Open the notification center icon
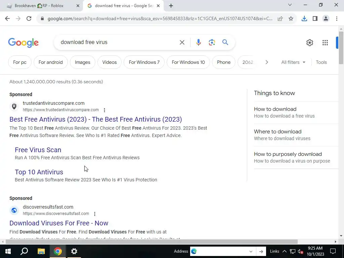This screenshot has height=258, width=344. (x=333, y=251)
